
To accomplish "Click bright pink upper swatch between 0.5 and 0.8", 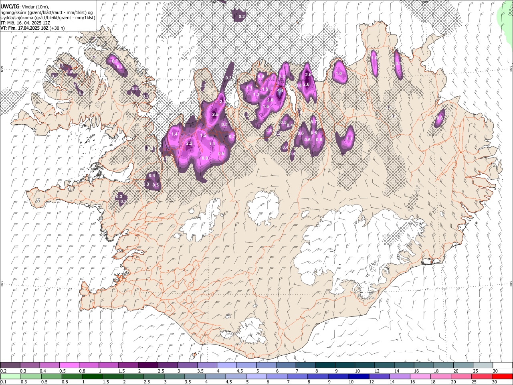I will coord(69,365).
